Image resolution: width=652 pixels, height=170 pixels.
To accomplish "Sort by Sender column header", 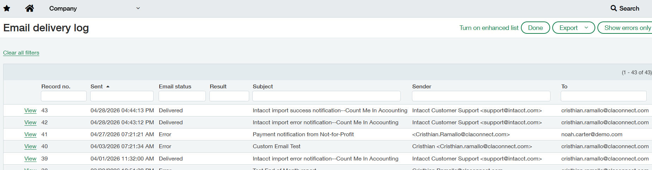I will coord(422,87).
